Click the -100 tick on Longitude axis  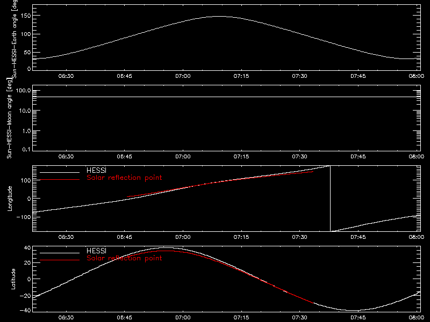coord(24,217)
